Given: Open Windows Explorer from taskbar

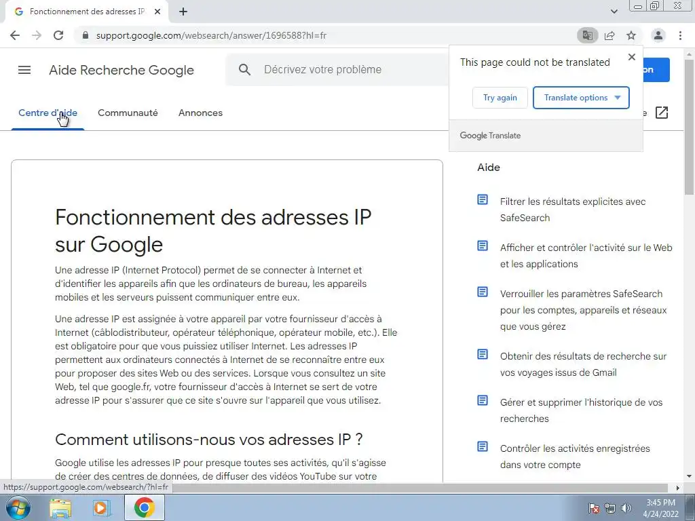Looking at the screenshot, I should [60, 508].
